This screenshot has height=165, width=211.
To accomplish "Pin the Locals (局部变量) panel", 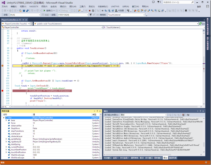I will pyautogui.click(x=97, y=111).
